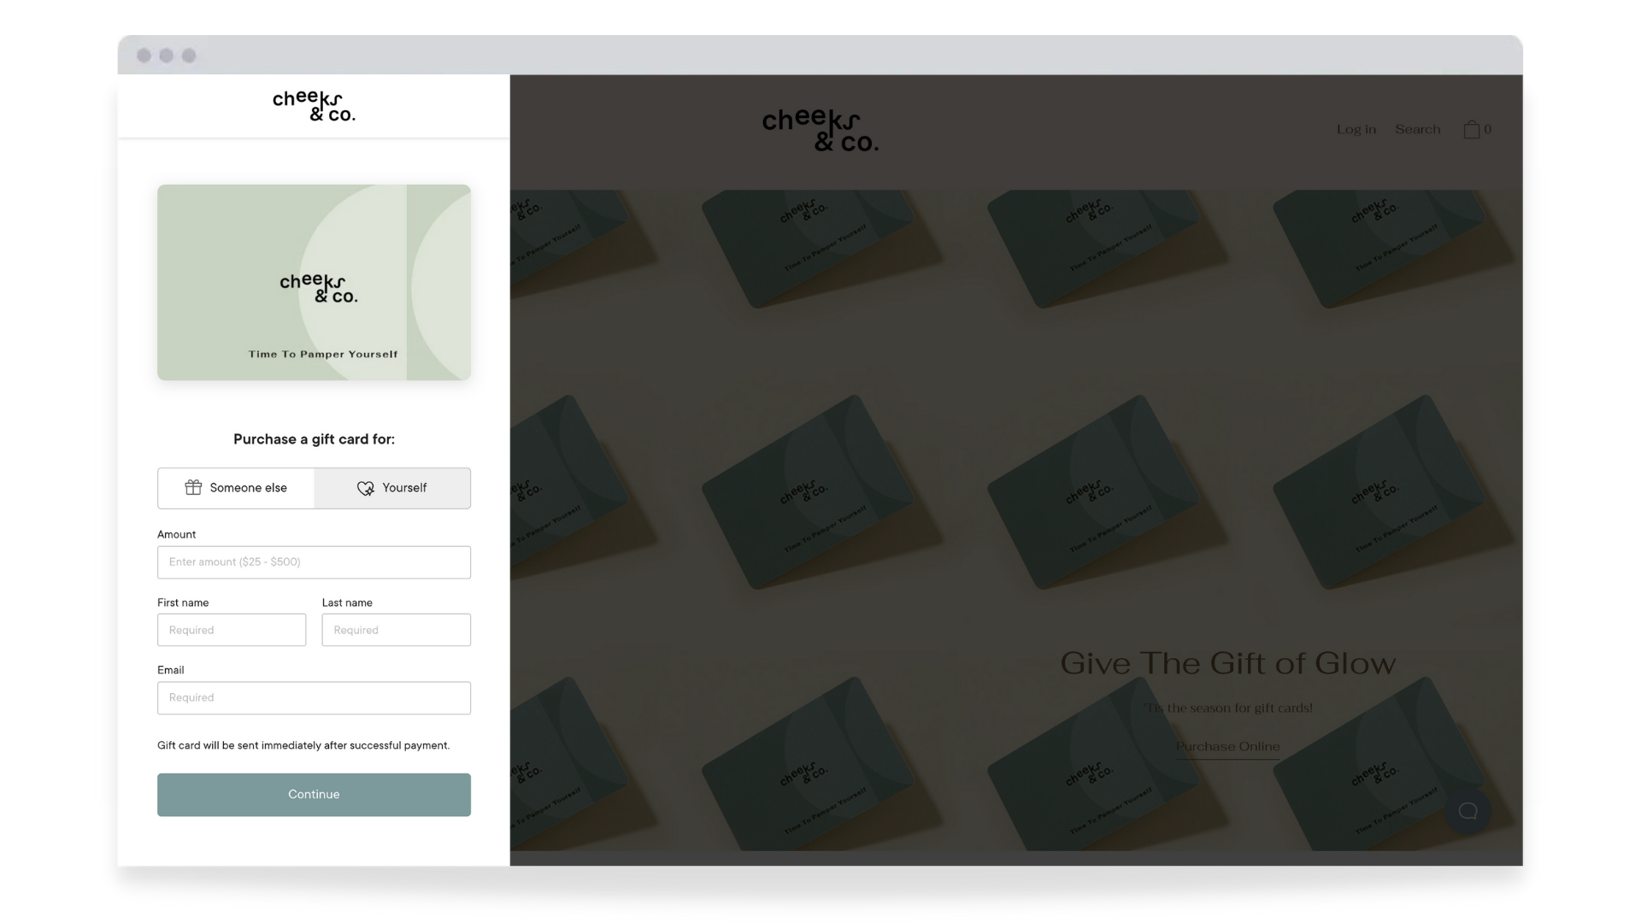Click the Cheeks & Co. sidebar logo
The width and height of the screenshot is (1641, 923).
(314, 106)
